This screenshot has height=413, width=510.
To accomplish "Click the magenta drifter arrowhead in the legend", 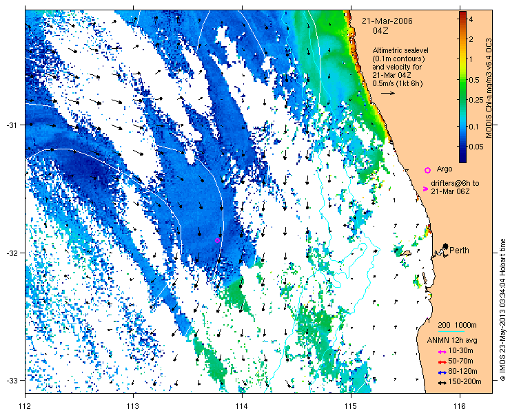I will [x=425, y=189].
